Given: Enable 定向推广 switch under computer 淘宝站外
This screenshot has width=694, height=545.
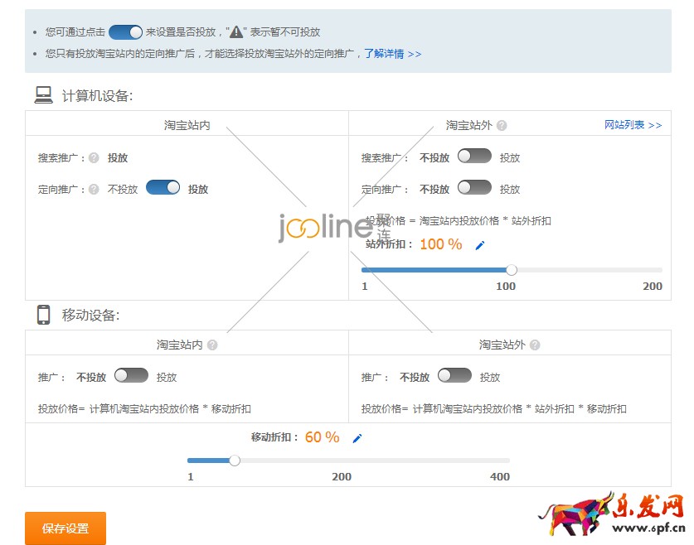Looking at the screenshot, I should tap(474, 188).
